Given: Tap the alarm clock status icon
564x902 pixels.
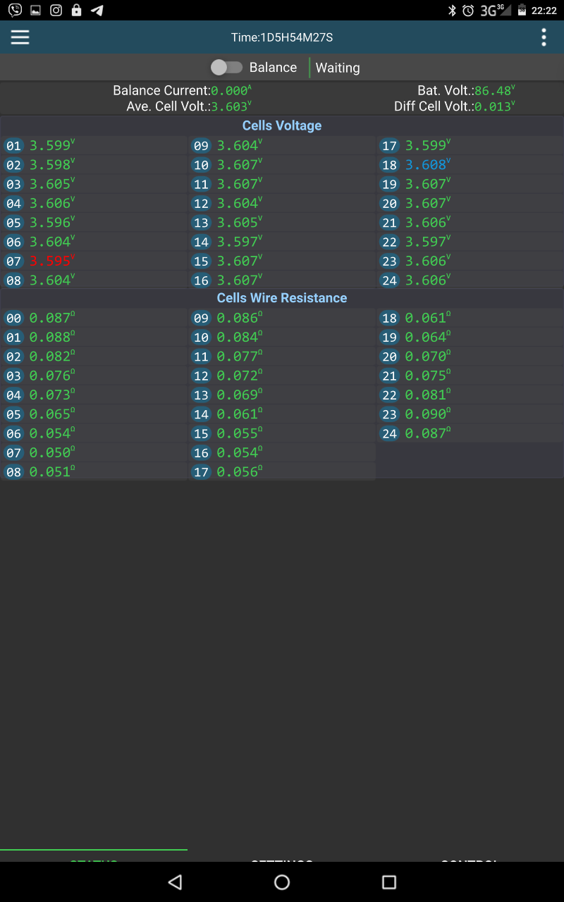Looking at the screenshot, I should [x=468, y=11].
